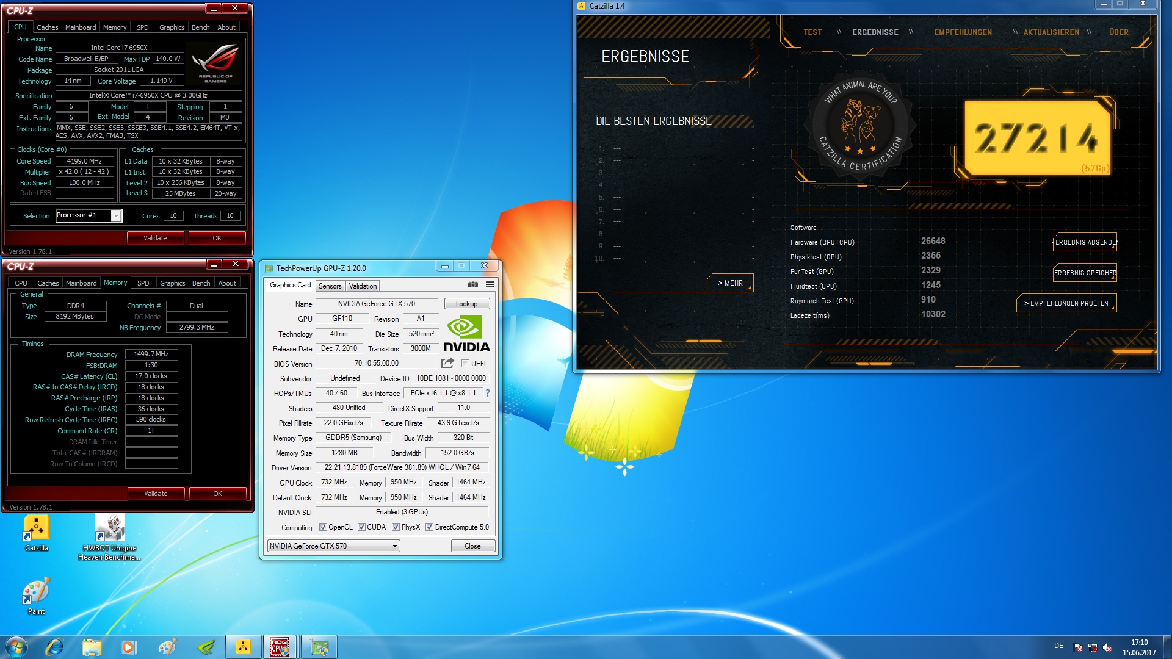Switch to SPD tab in lower CPU-Z

click(143, 283)
